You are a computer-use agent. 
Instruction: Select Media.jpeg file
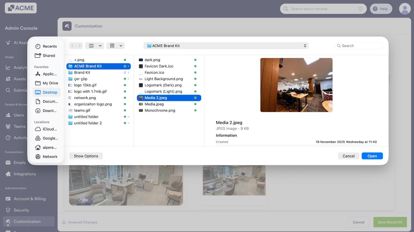point(169,104)
